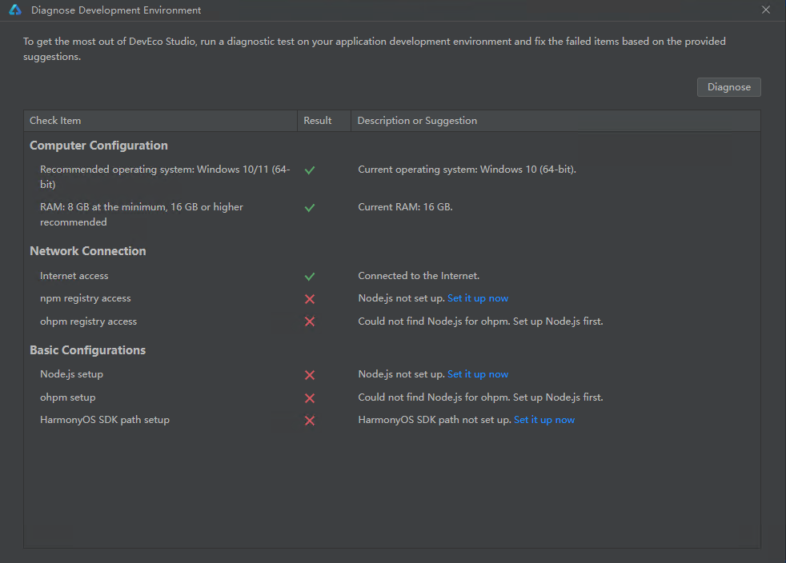The width and height of the screenshot is (786, 563).
Task: Click the green check for Internet access
Action: (x=310, y=277)
